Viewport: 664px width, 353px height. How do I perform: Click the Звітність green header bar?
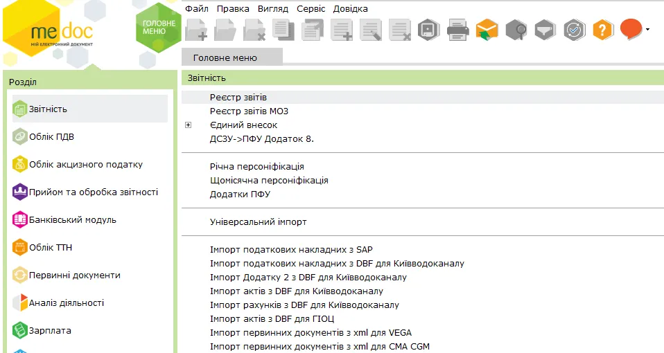pos(423,78)
